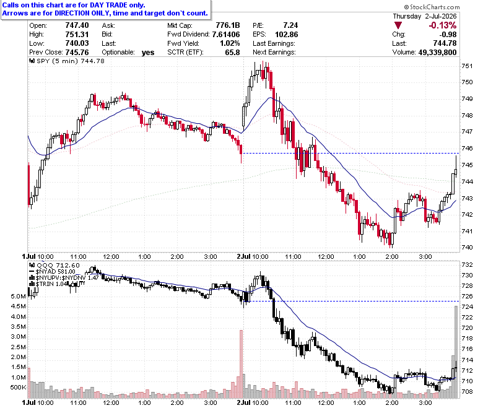Click the copyright symbol before StockCharts.com

[406, 7]
